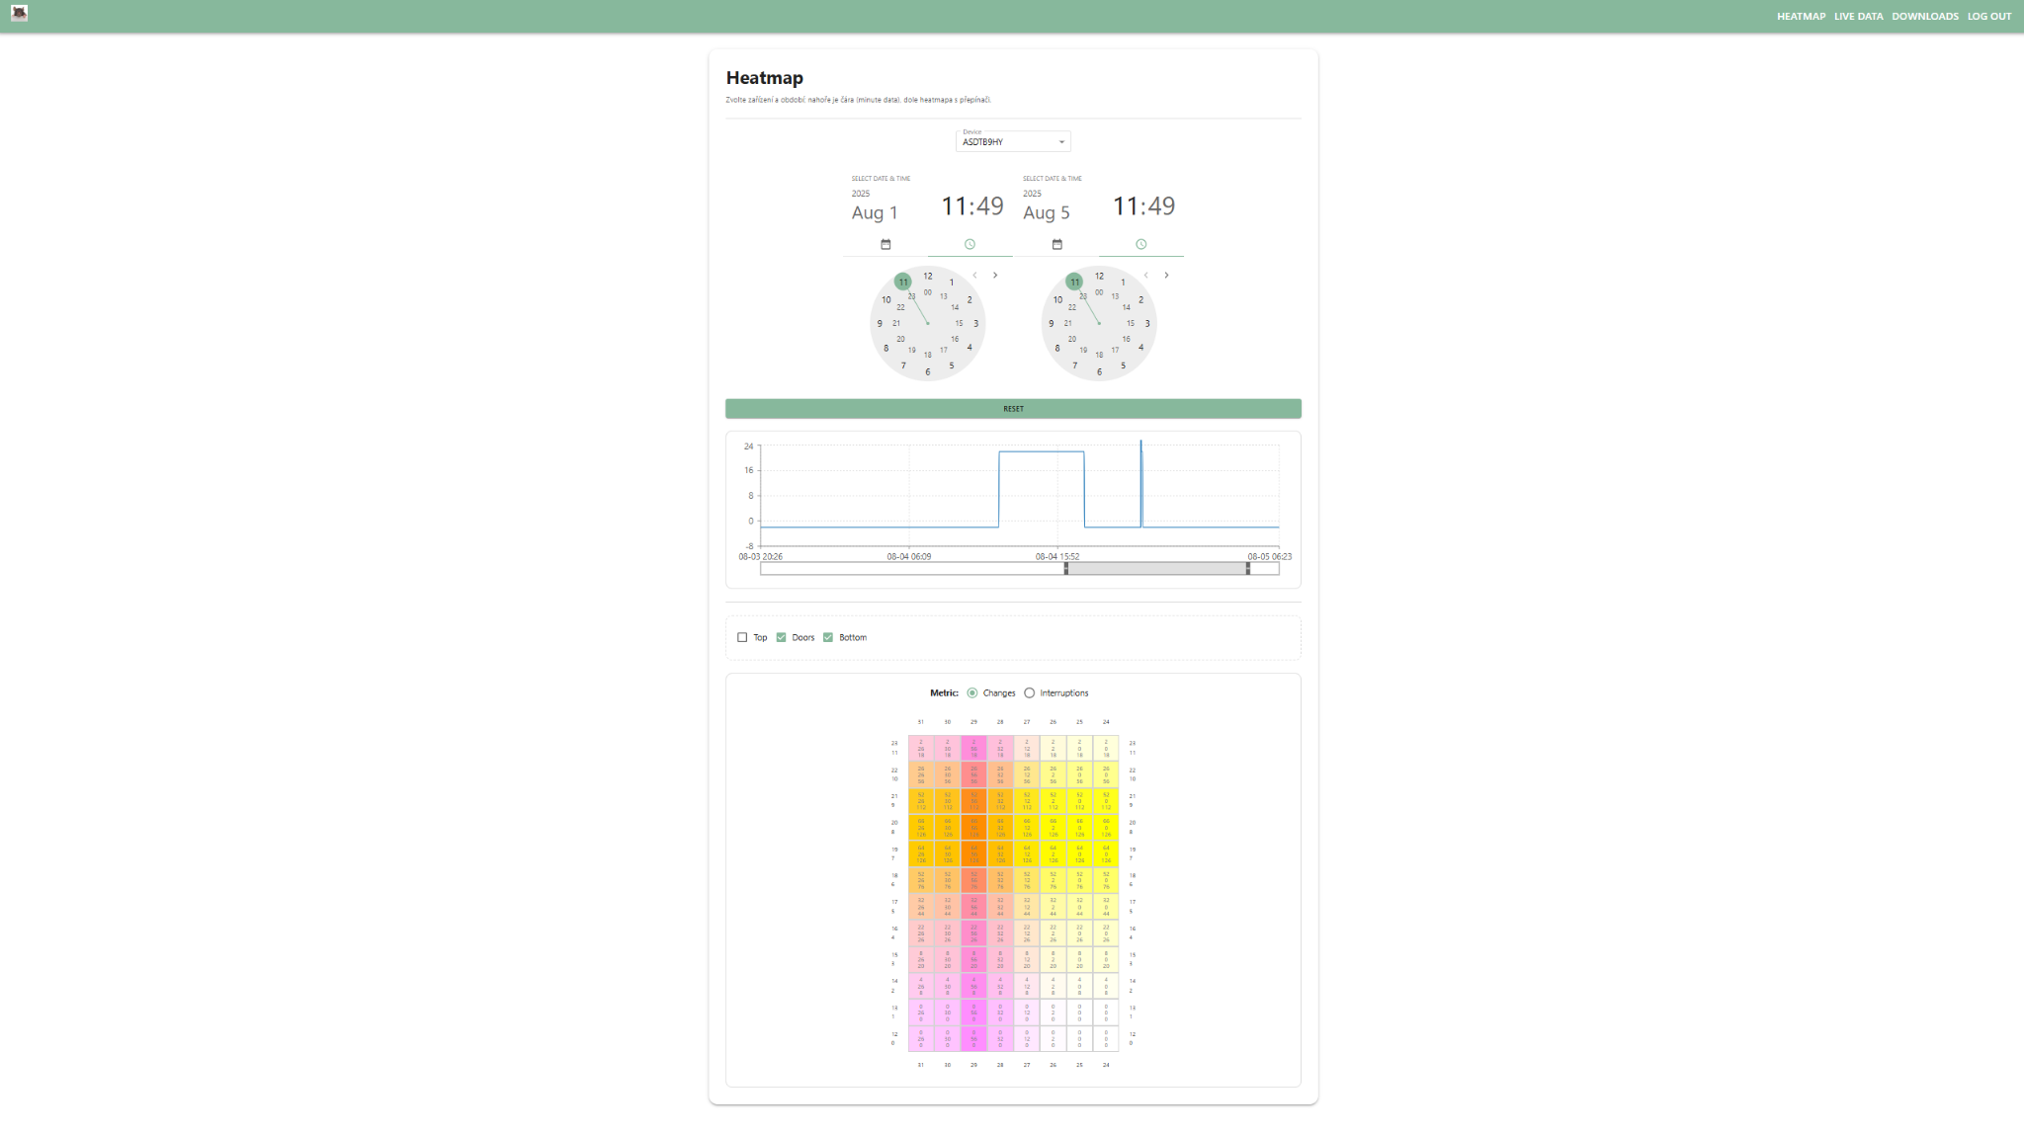The height and width of the screenshot is (1135, 2024).
Task: Open the HEATMAP page from the navigation
Action: point(1801,17)
